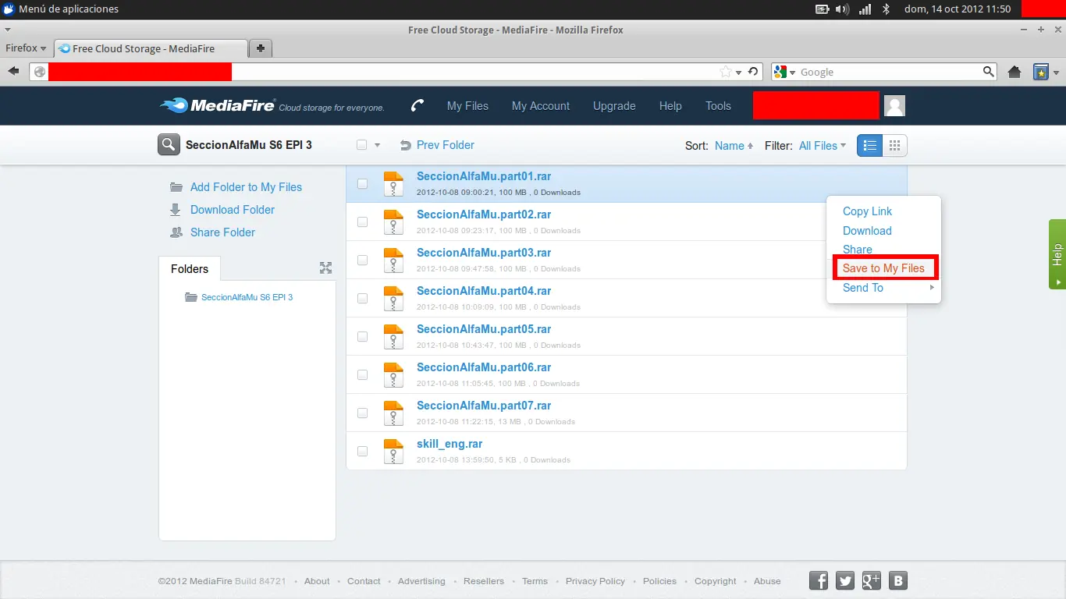Click the VK icon in the footer
Image resolution: width=1066 pixels, height=599 pixels.
pyautogui.click(x=898, y=580)
